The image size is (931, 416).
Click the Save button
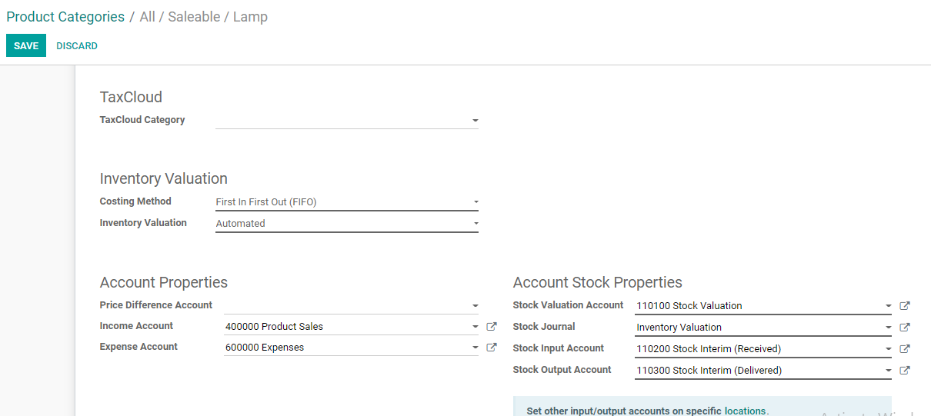point(26,46)
